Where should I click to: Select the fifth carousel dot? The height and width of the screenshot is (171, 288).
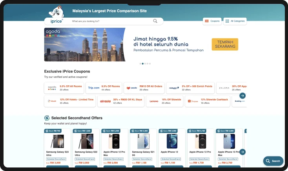coord(150,64)
